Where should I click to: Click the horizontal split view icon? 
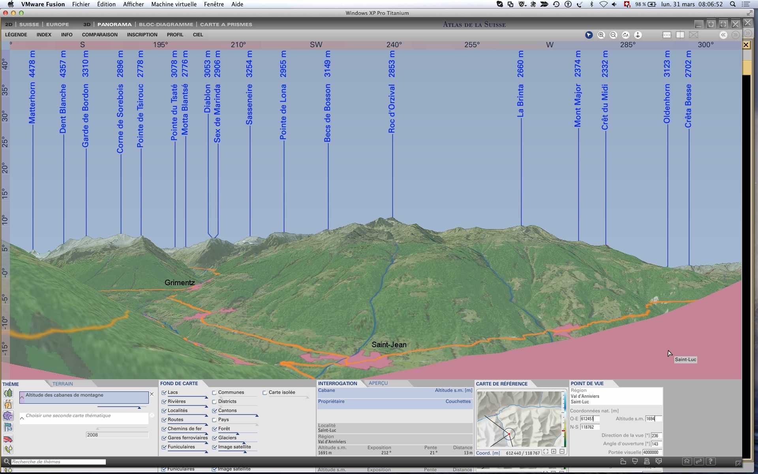point(667,35)
